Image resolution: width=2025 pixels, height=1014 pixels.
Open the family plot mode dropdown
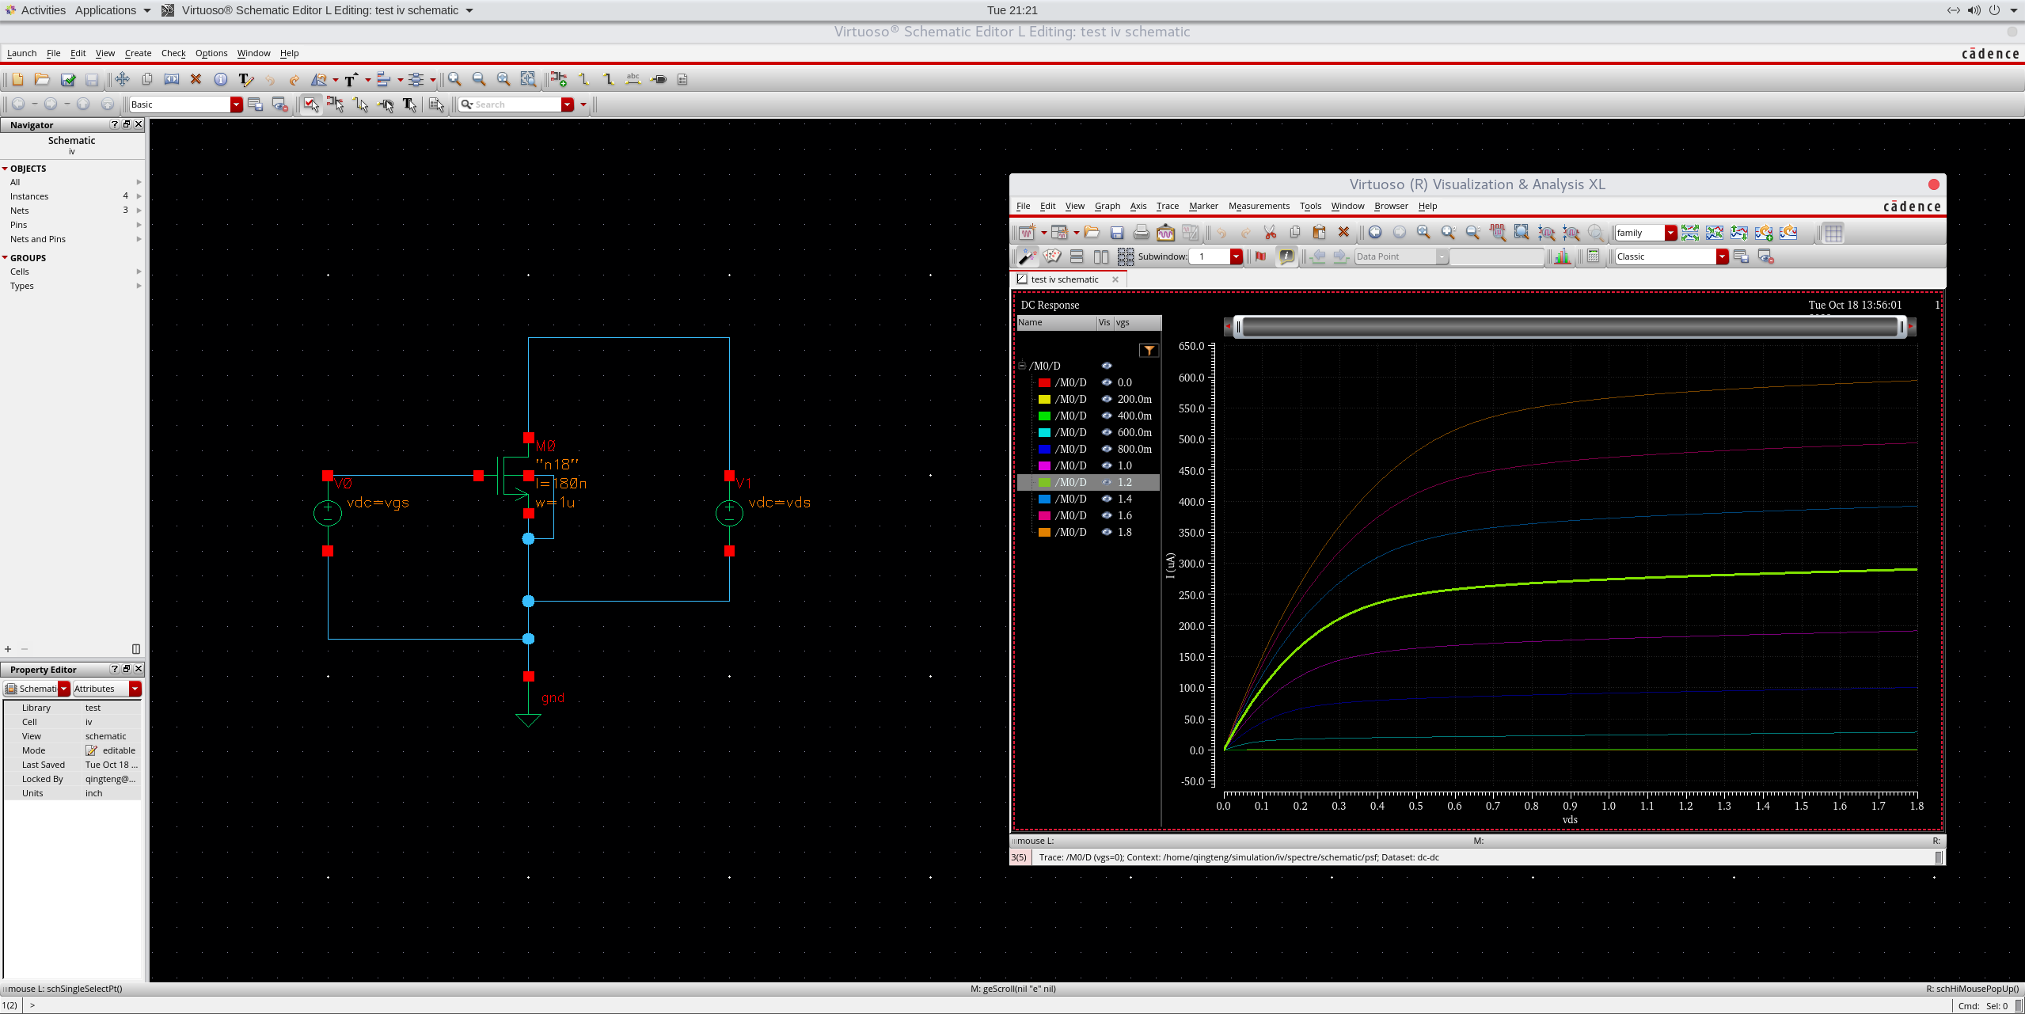1670,233
